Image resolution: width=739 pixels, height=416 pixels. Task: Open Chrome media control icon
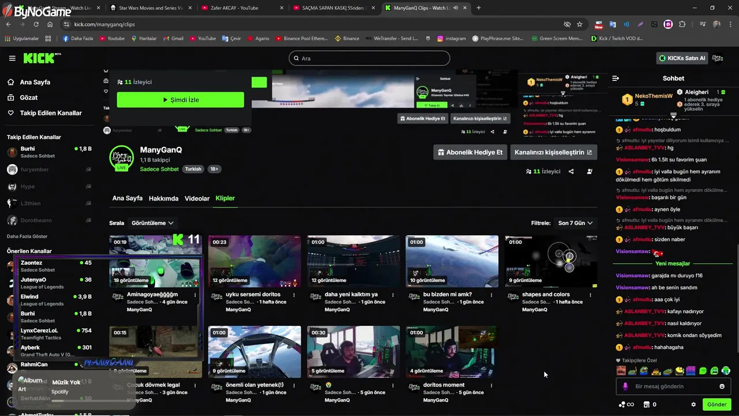click(703, 24)
